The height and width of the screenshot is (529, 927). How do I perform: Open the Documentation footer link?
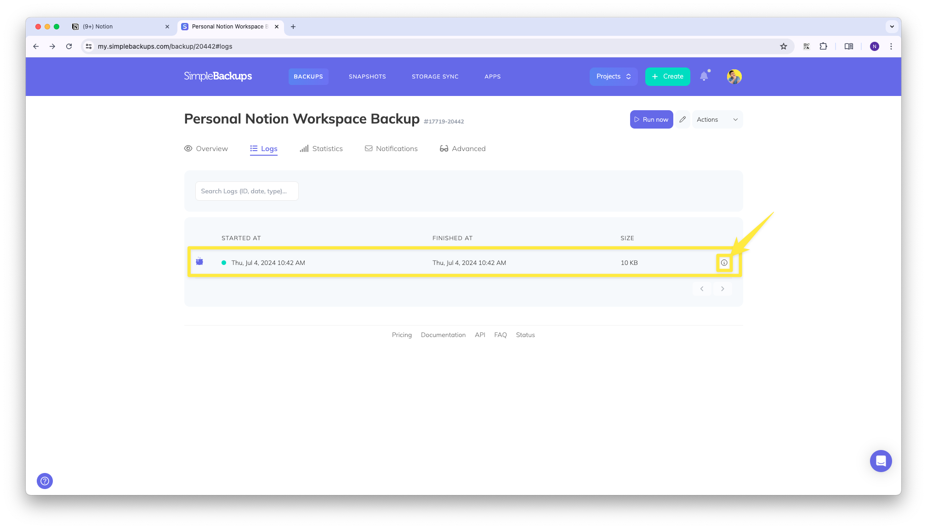443,335
